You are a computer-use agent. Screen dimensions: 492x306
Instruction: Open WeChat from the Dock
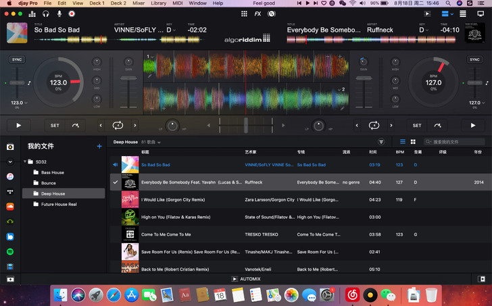point(388,295)
